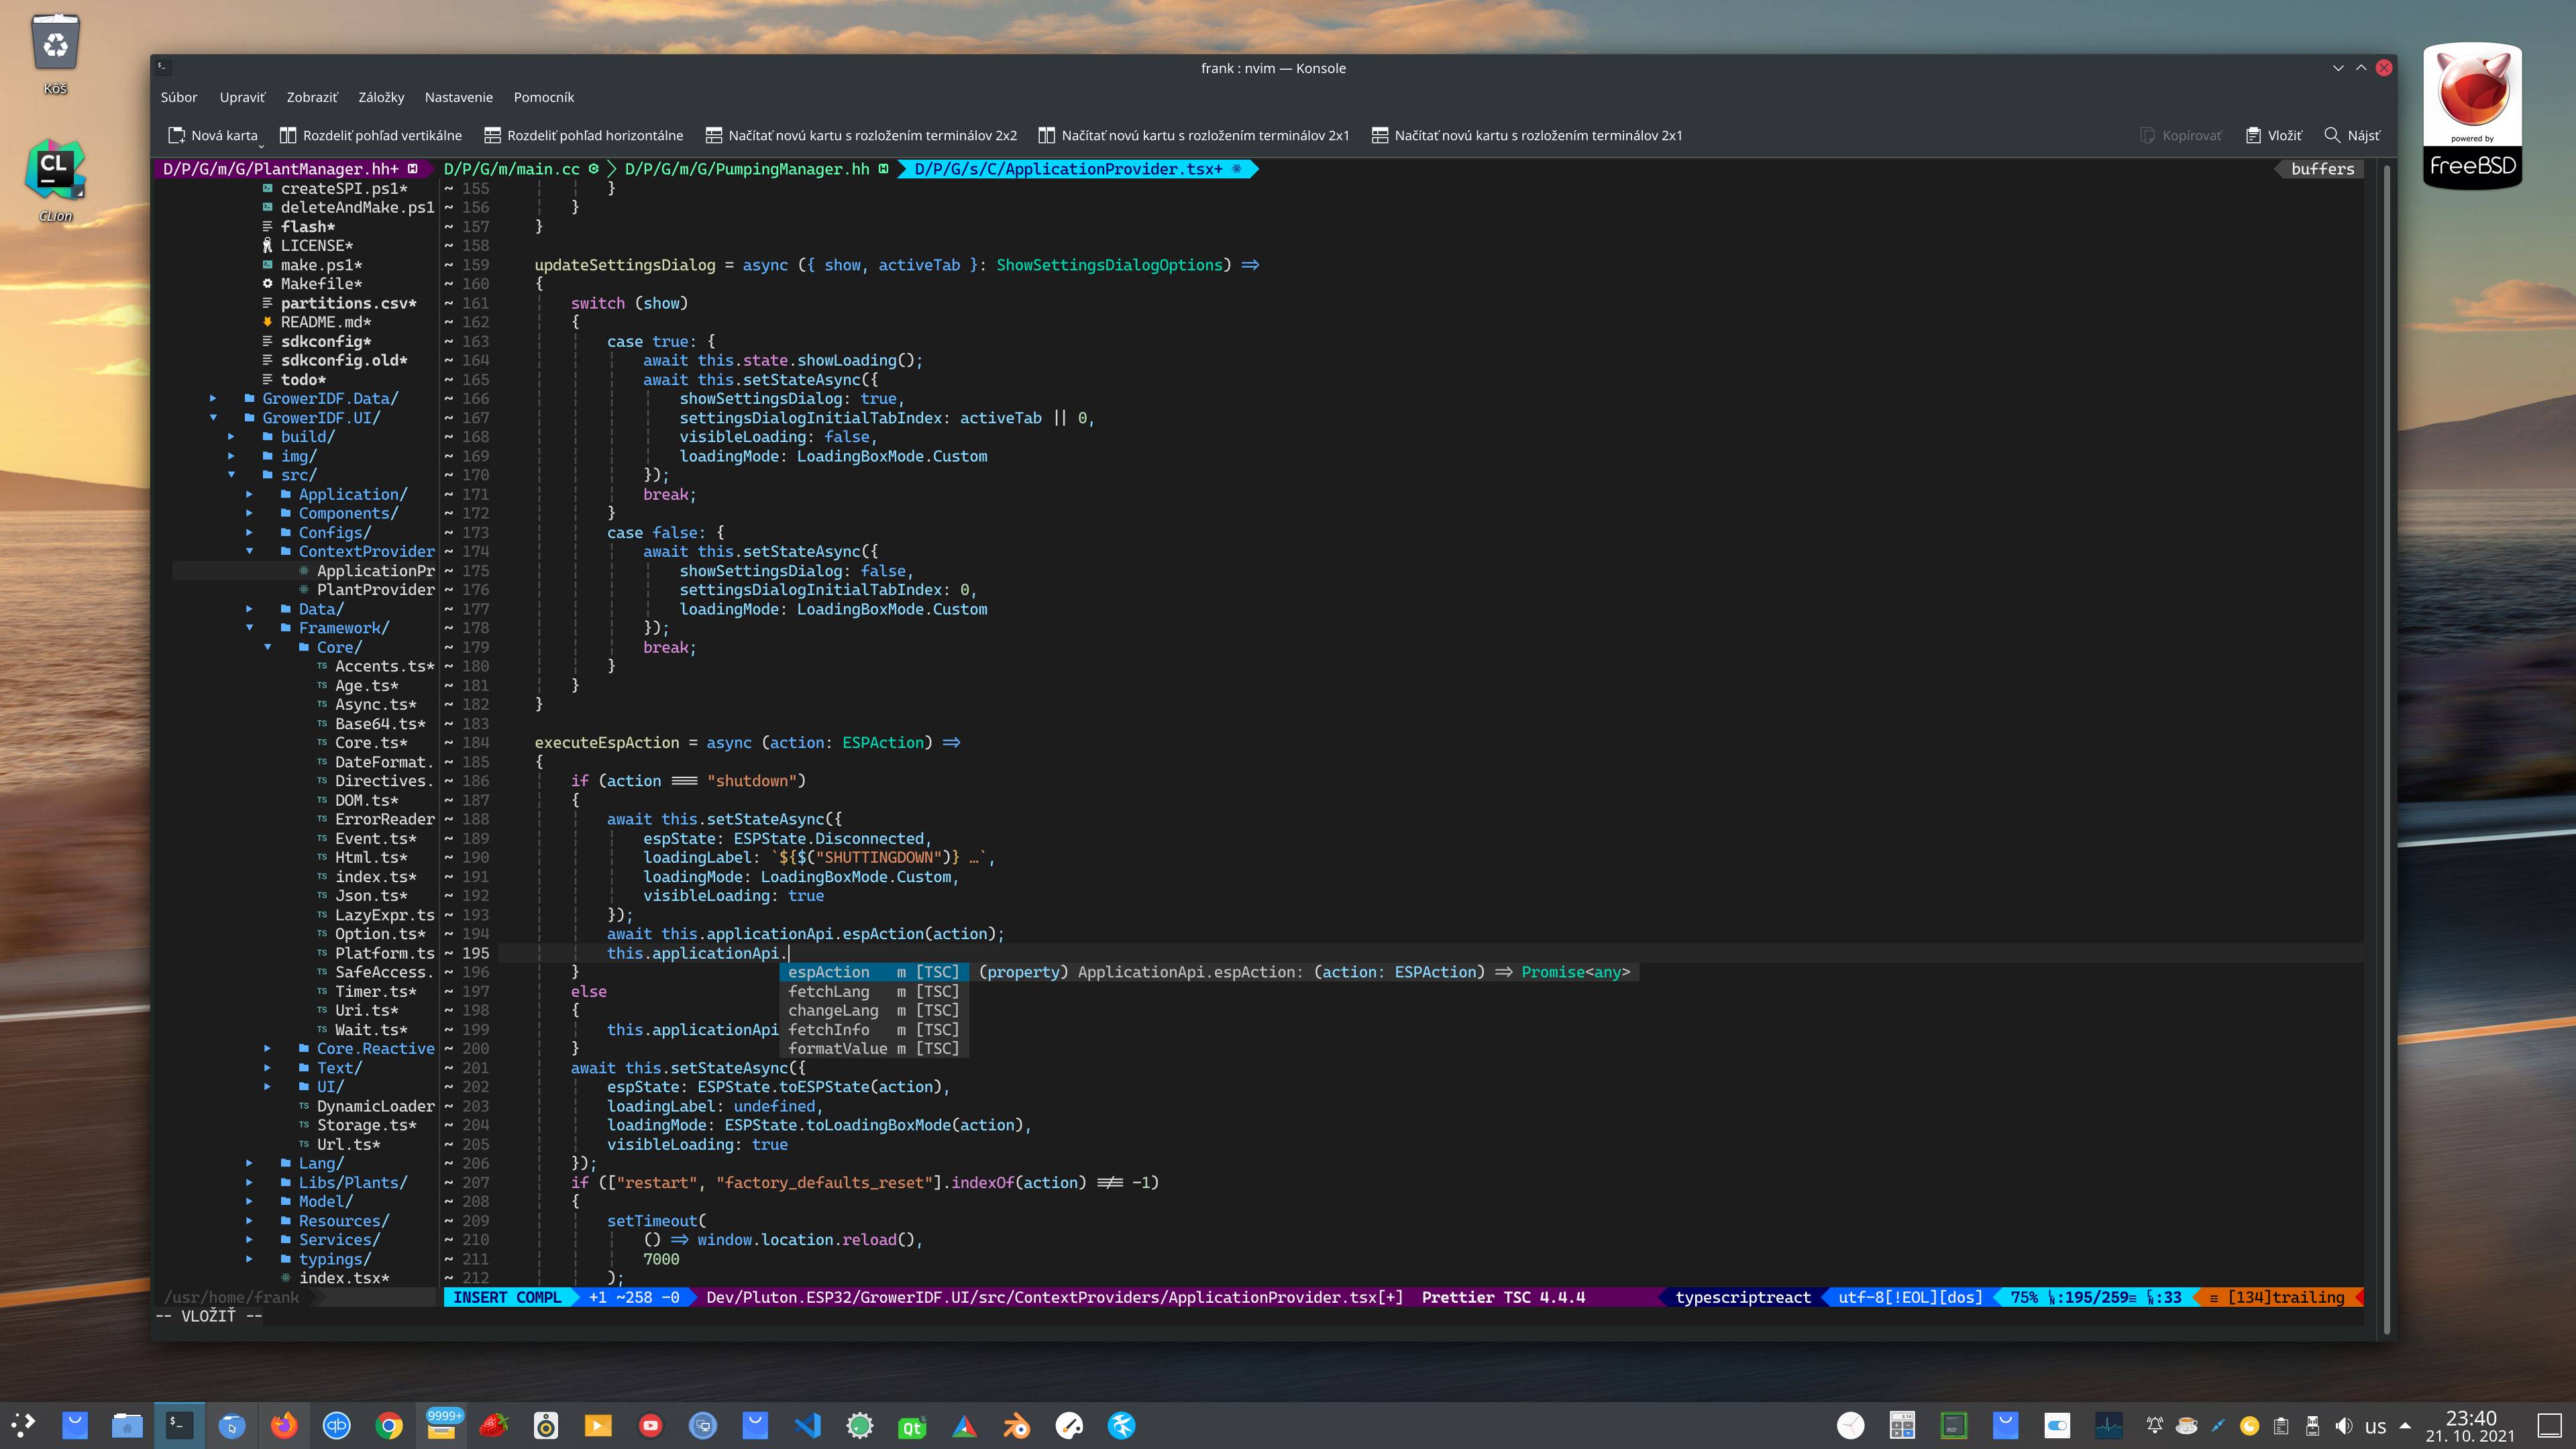Open the clipboard tray icon
This screenshot has width=2576, height=1449.
point(2281,1425)
